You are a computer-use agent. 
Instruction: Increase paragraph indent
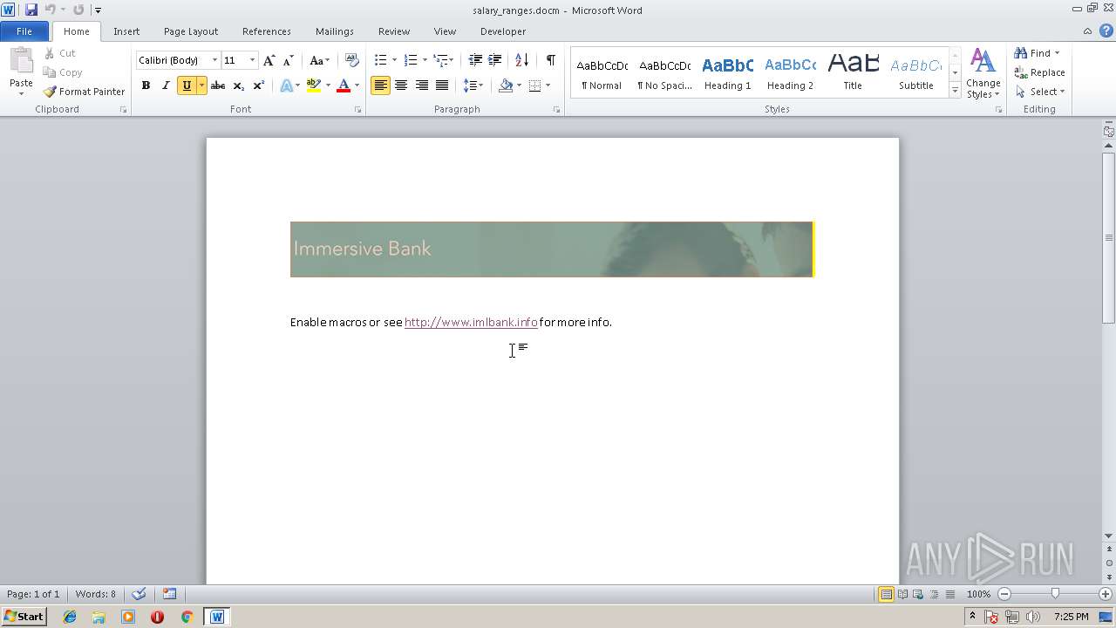point(494,60)
